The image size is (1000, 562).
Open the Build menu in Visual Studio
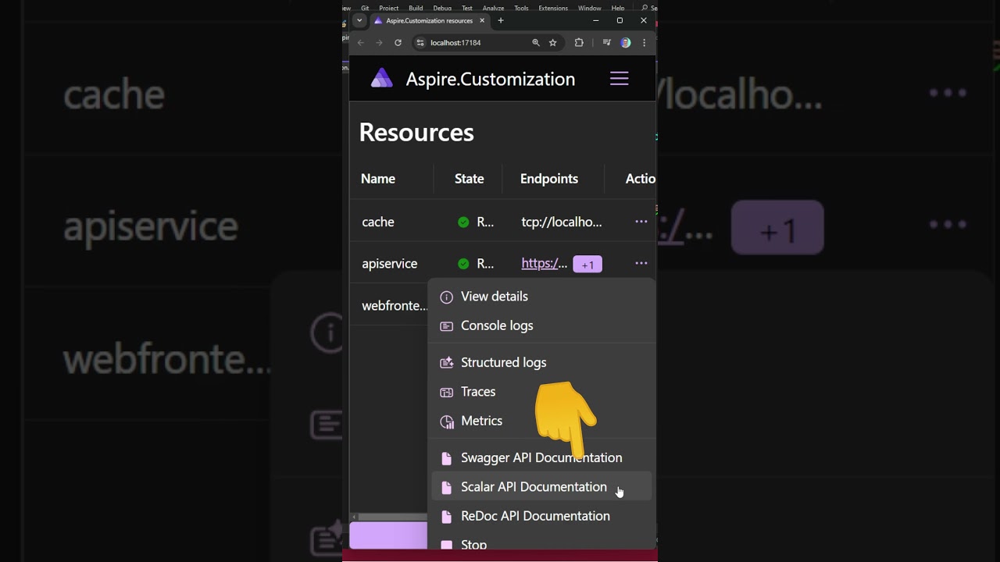point(416,8)
